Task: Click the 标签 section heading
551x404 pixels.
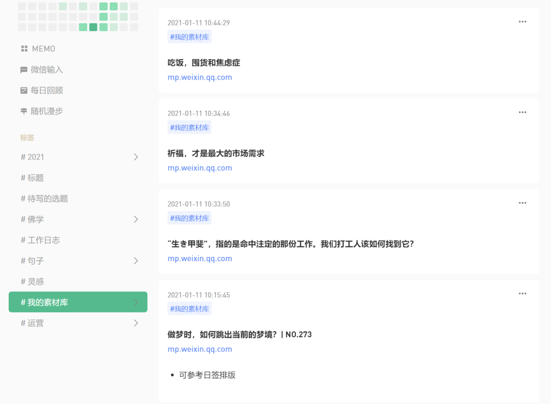Action: tap(27, 138)
